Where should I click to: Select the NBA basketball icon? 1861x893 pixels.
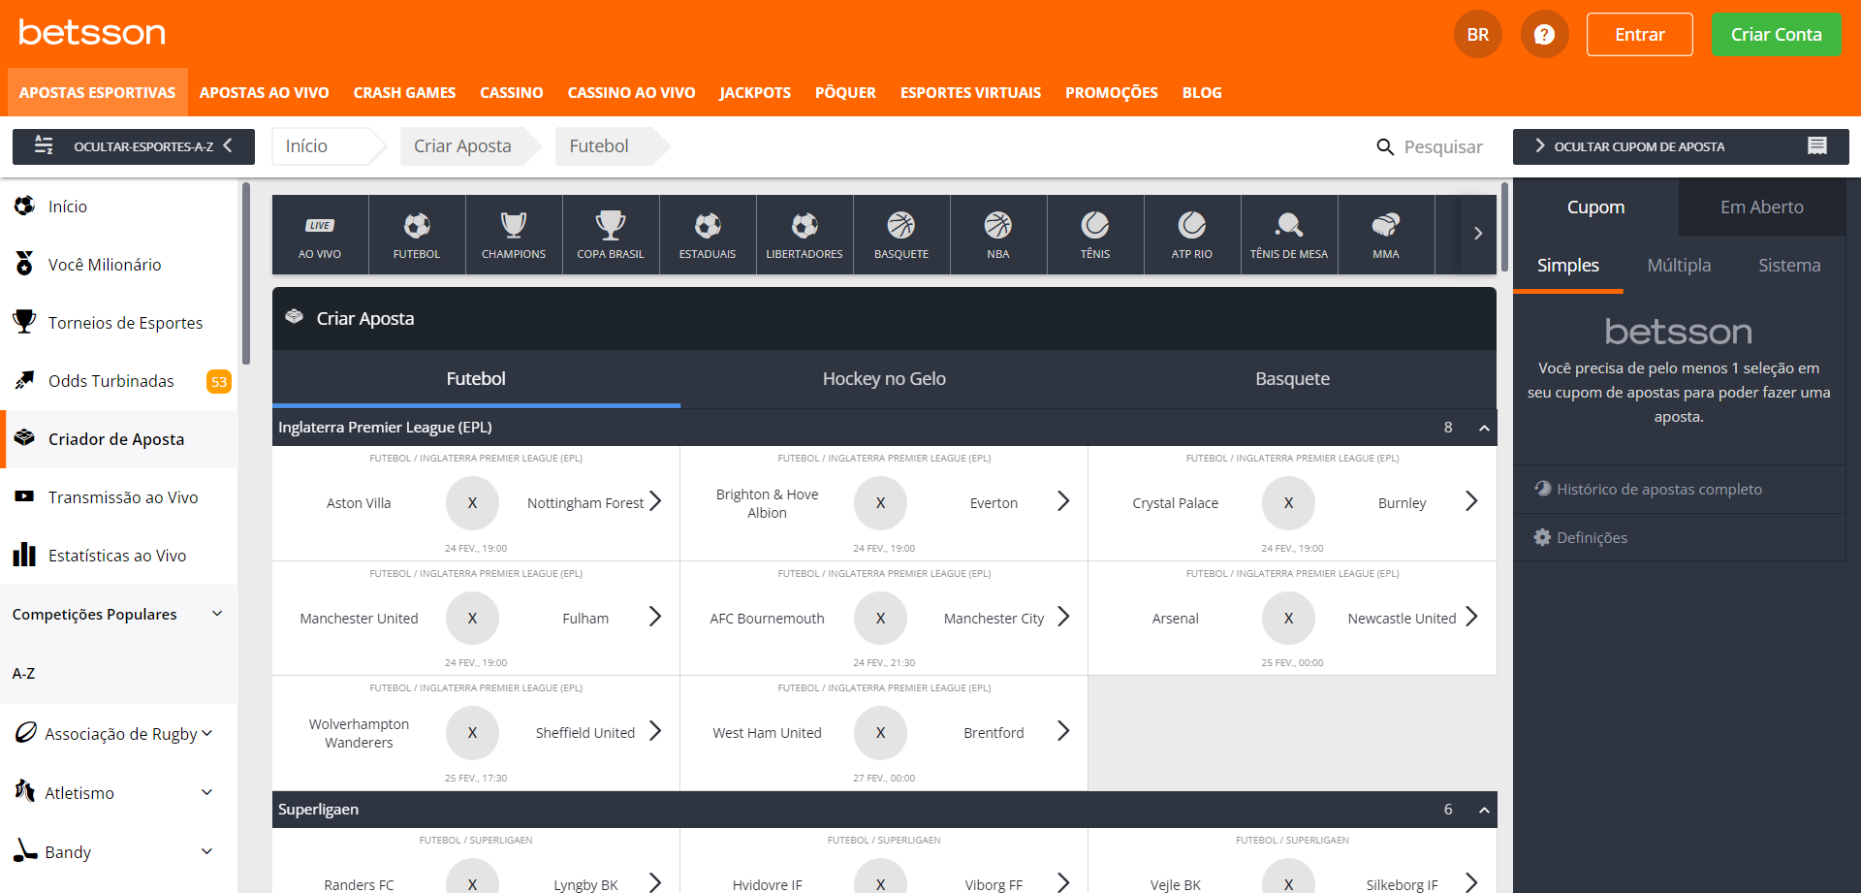click(998, 235)
